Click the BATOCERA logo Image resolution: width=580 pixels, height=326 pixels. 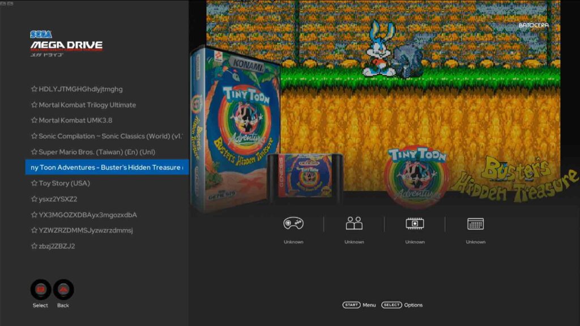point(534,25)
